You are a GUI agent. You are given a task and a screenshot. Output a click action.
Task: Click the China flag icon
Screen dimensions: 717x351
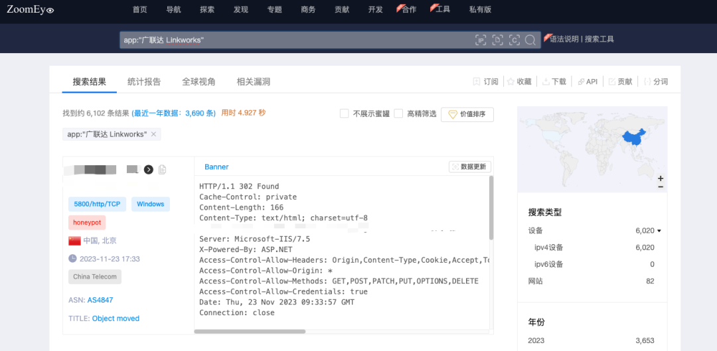click(x=74, y=240)
